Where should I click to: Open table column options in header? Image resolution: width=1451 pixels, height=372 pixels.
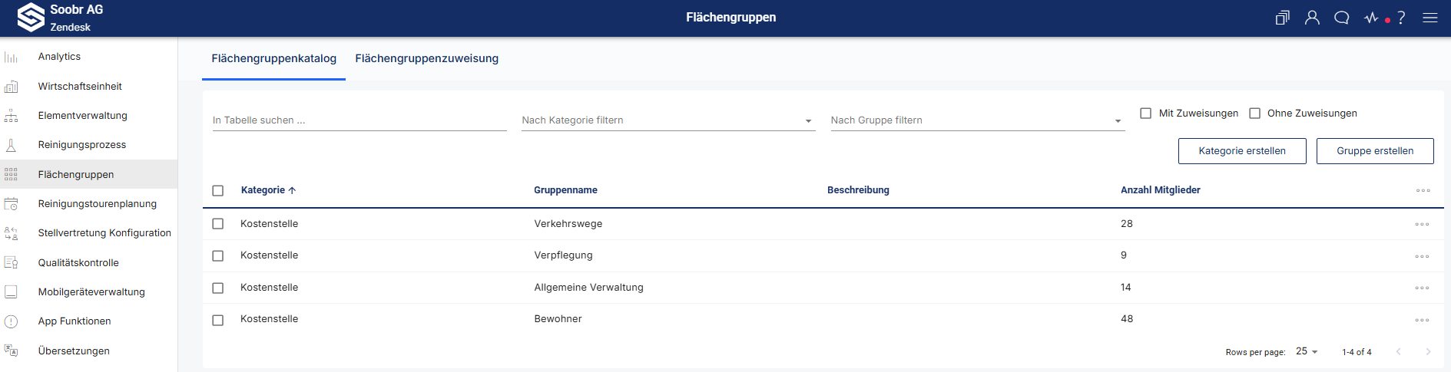pos(1423,191)
